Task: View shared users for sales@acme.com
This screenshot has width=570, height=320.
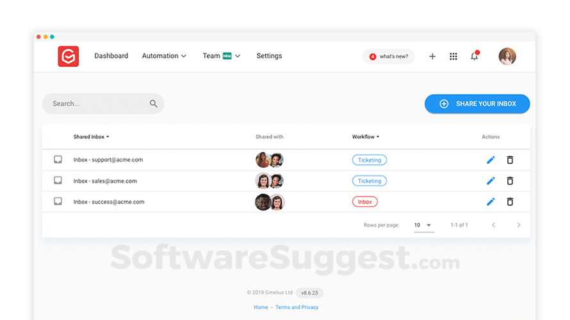Action: pyautogui.click(x=270, y=181)
